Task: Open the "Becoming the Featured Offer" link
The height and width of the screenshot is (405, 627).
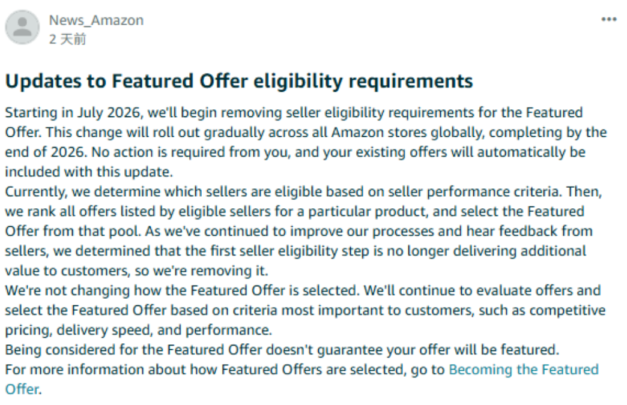Action: (524, 370)
